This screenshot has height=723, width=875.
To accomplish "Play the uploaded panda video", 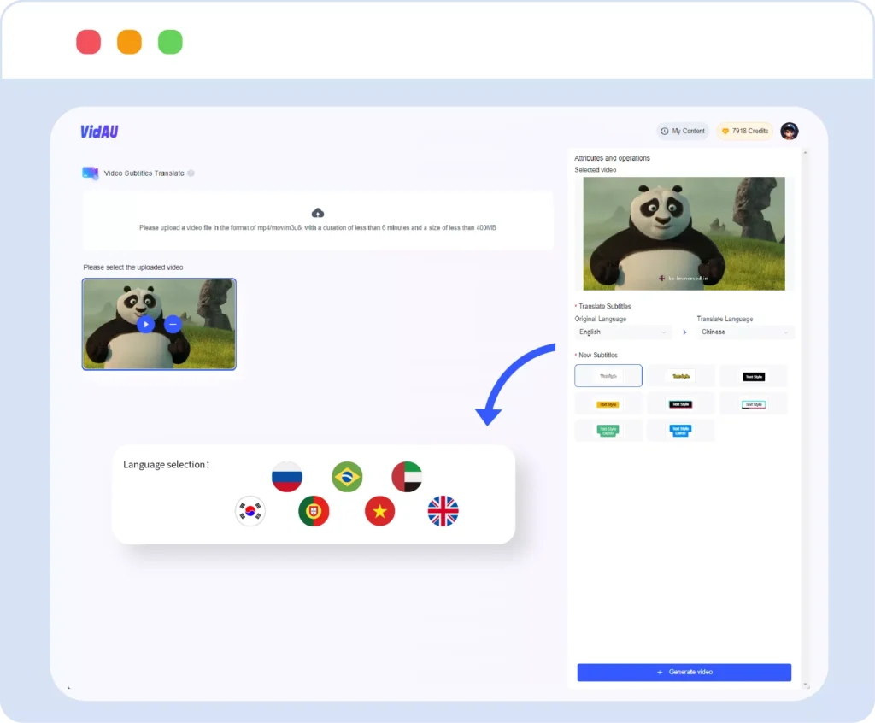I will (x=145, y=325).
